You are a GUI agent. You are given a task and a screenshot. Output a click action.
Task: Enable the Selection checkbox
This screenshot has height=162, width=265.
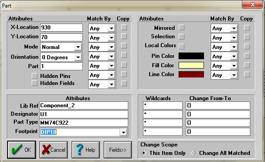182,36
